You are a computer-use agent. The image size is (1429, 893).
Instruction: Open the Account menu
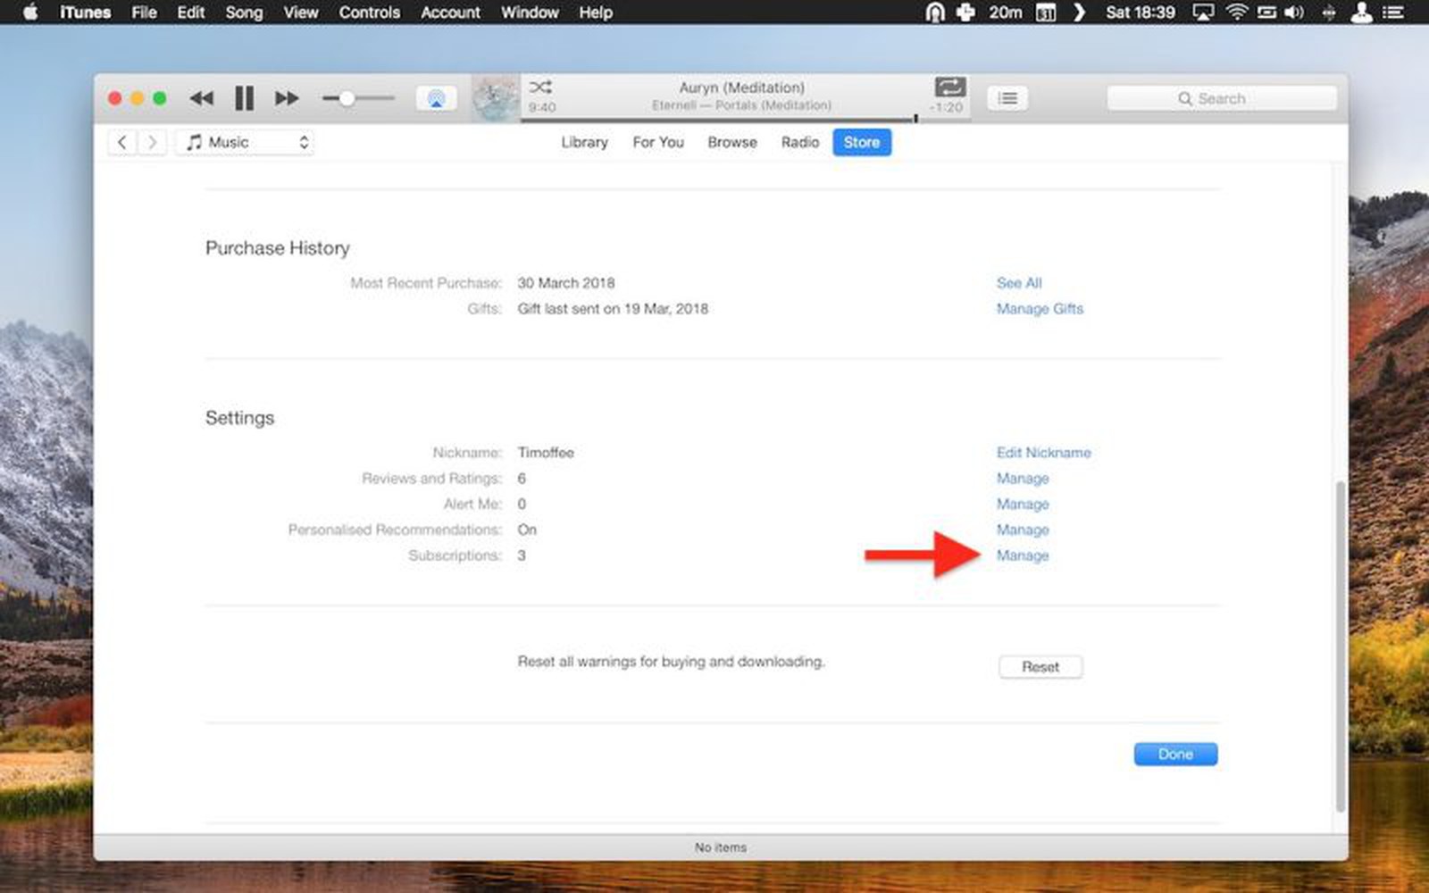(x=449, y=13)
